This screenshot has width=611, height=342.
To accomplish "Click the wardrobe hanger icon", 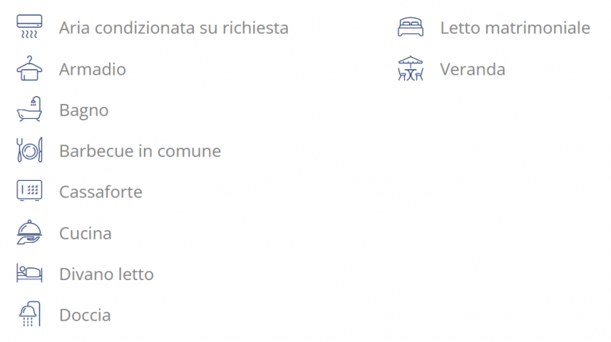I will pyautogui.click(x=29, y=69).
